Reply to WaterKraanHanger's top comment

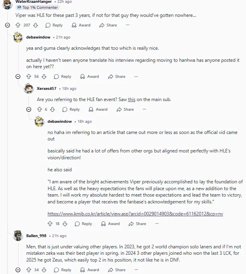pyautogui.click(x=54, y=25)
